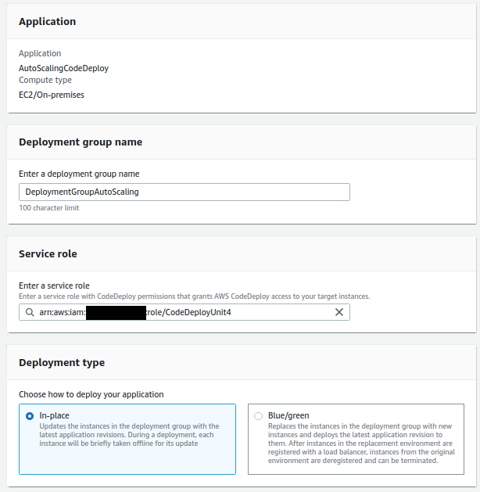The width and height of the screenshot is (480, 492).
Task: Click the Deployment type section heading
Action: point(62,363)
